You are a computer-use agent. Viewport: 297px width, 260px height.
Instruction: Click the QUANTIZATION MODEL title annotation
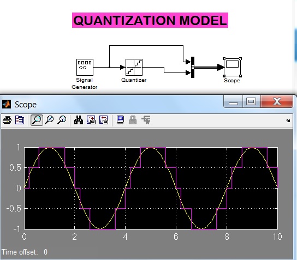[x=150, y=20]
